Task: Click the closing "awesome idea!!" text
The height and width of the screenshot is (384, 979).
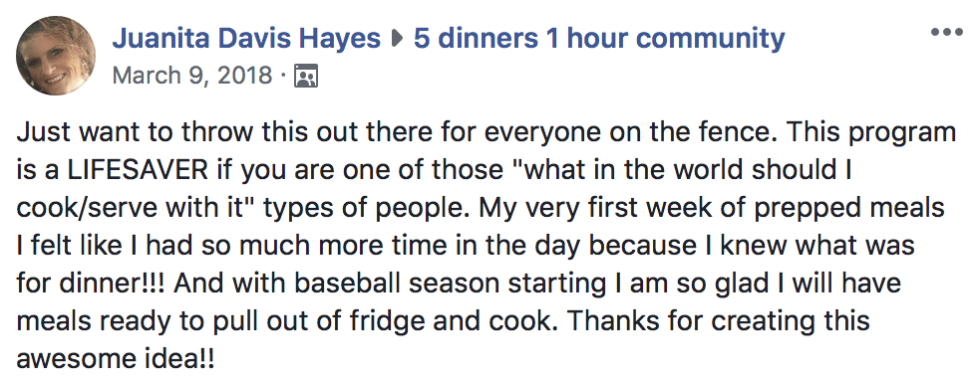Action: 115,360
